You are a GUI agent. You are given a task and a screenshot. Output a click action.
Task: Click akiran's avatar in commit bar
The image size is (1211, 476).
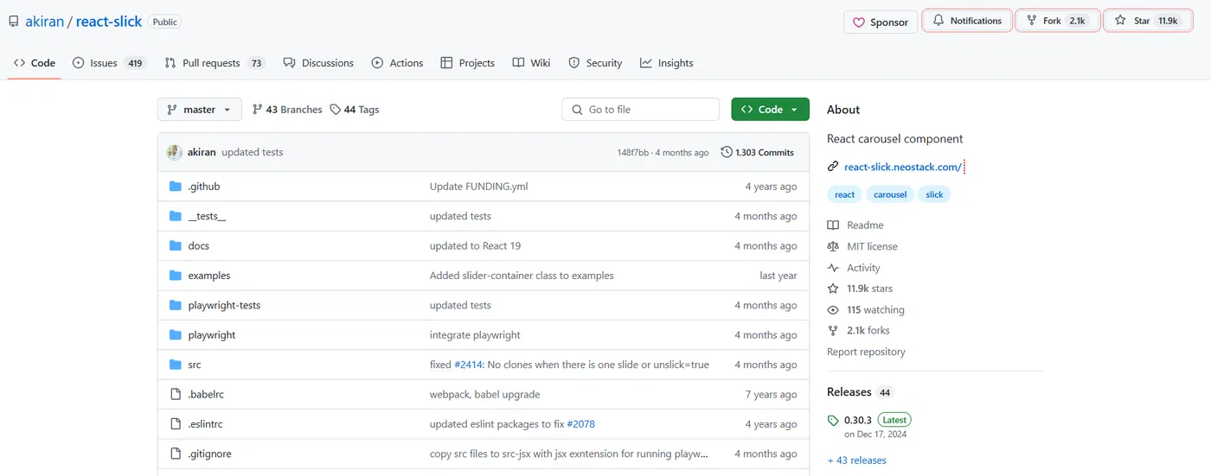(x=174, y=152)
